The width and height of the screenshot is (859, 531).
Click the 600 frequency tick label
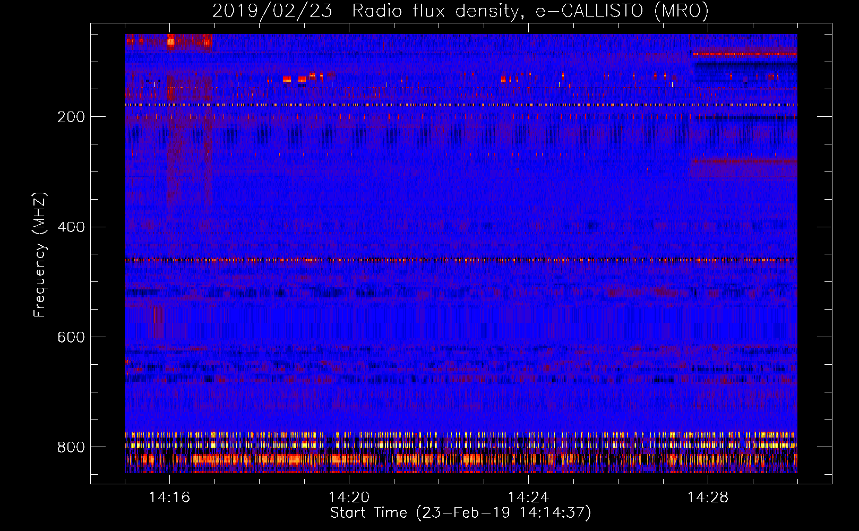[x=71, y=337]
